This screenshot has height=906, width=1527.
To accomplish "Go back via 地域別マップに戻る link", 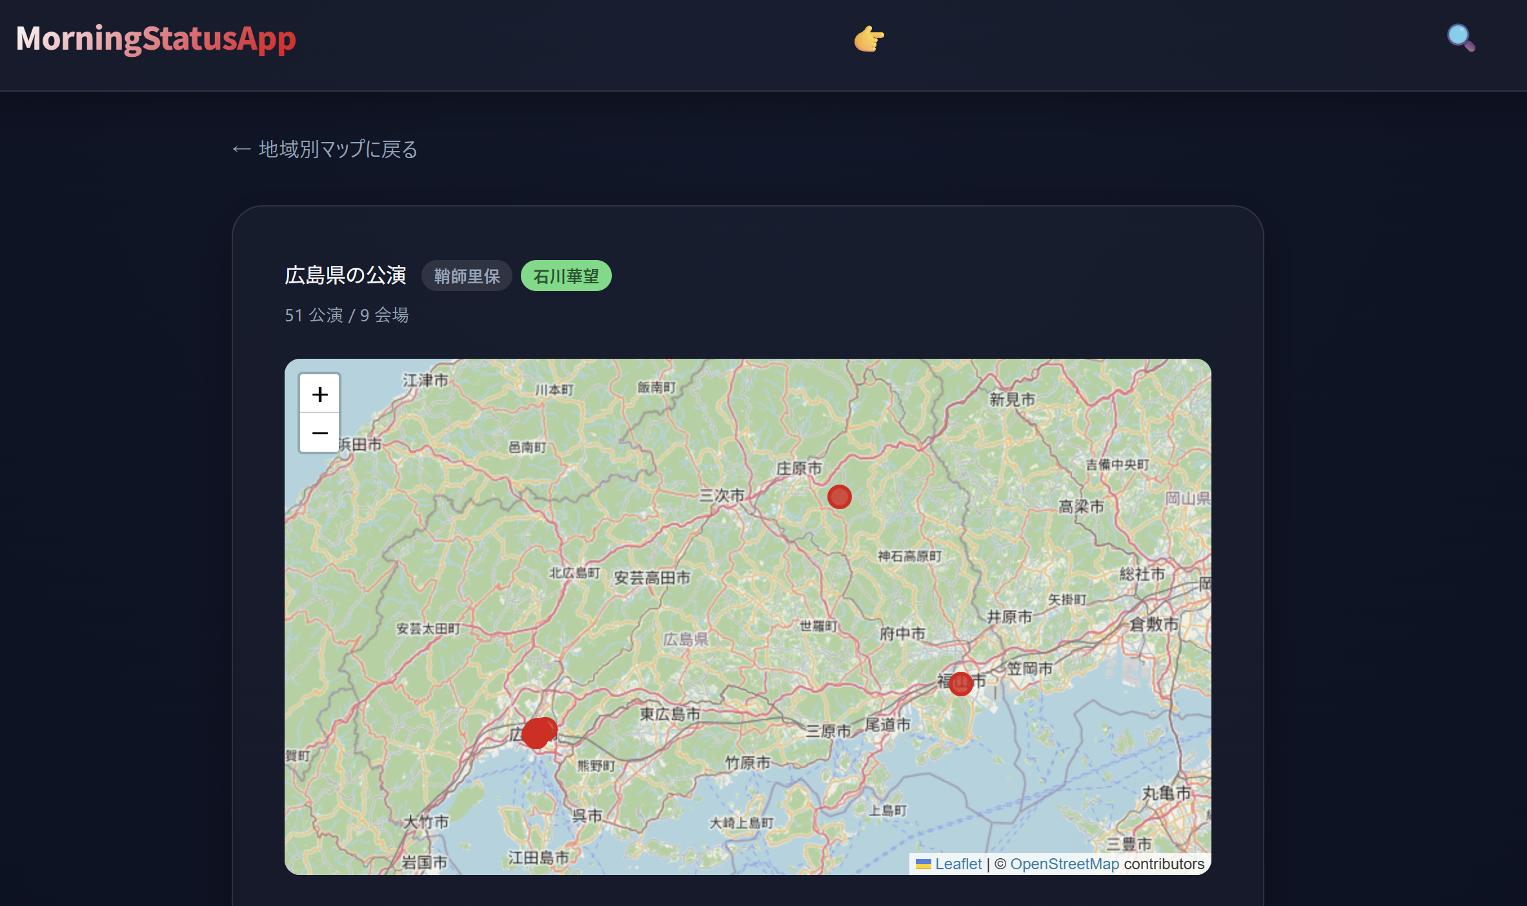I will pos(325,149).
